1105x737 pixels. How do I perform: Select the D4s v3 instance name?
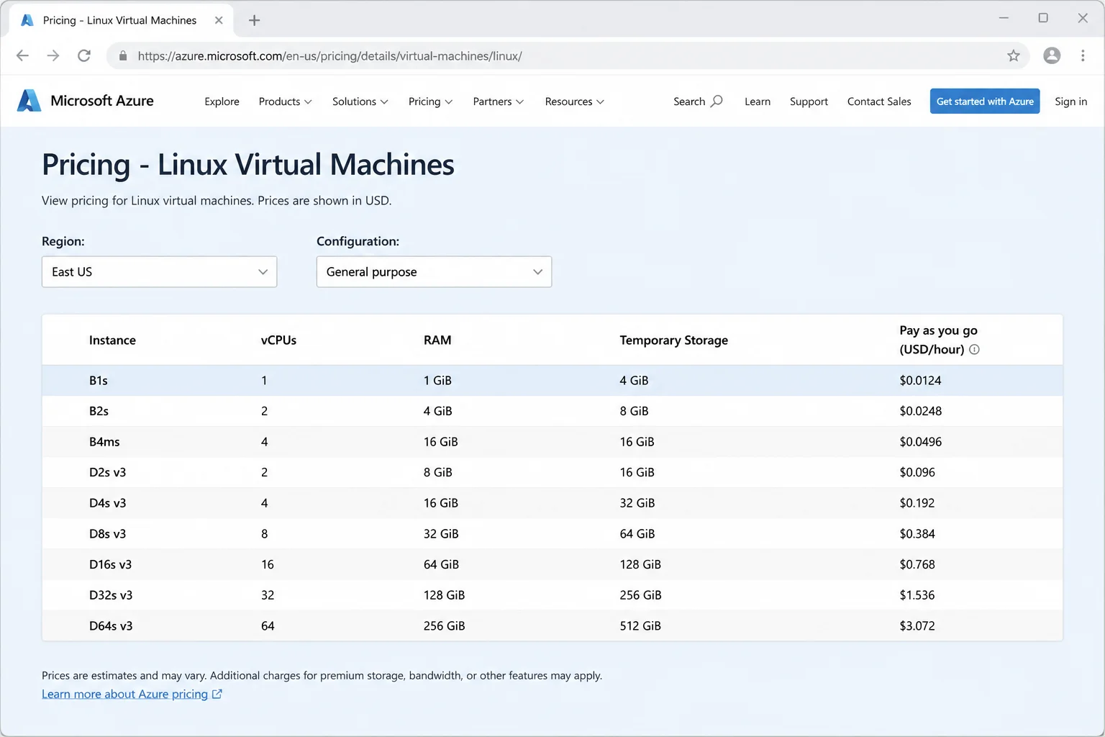[107, 503]
